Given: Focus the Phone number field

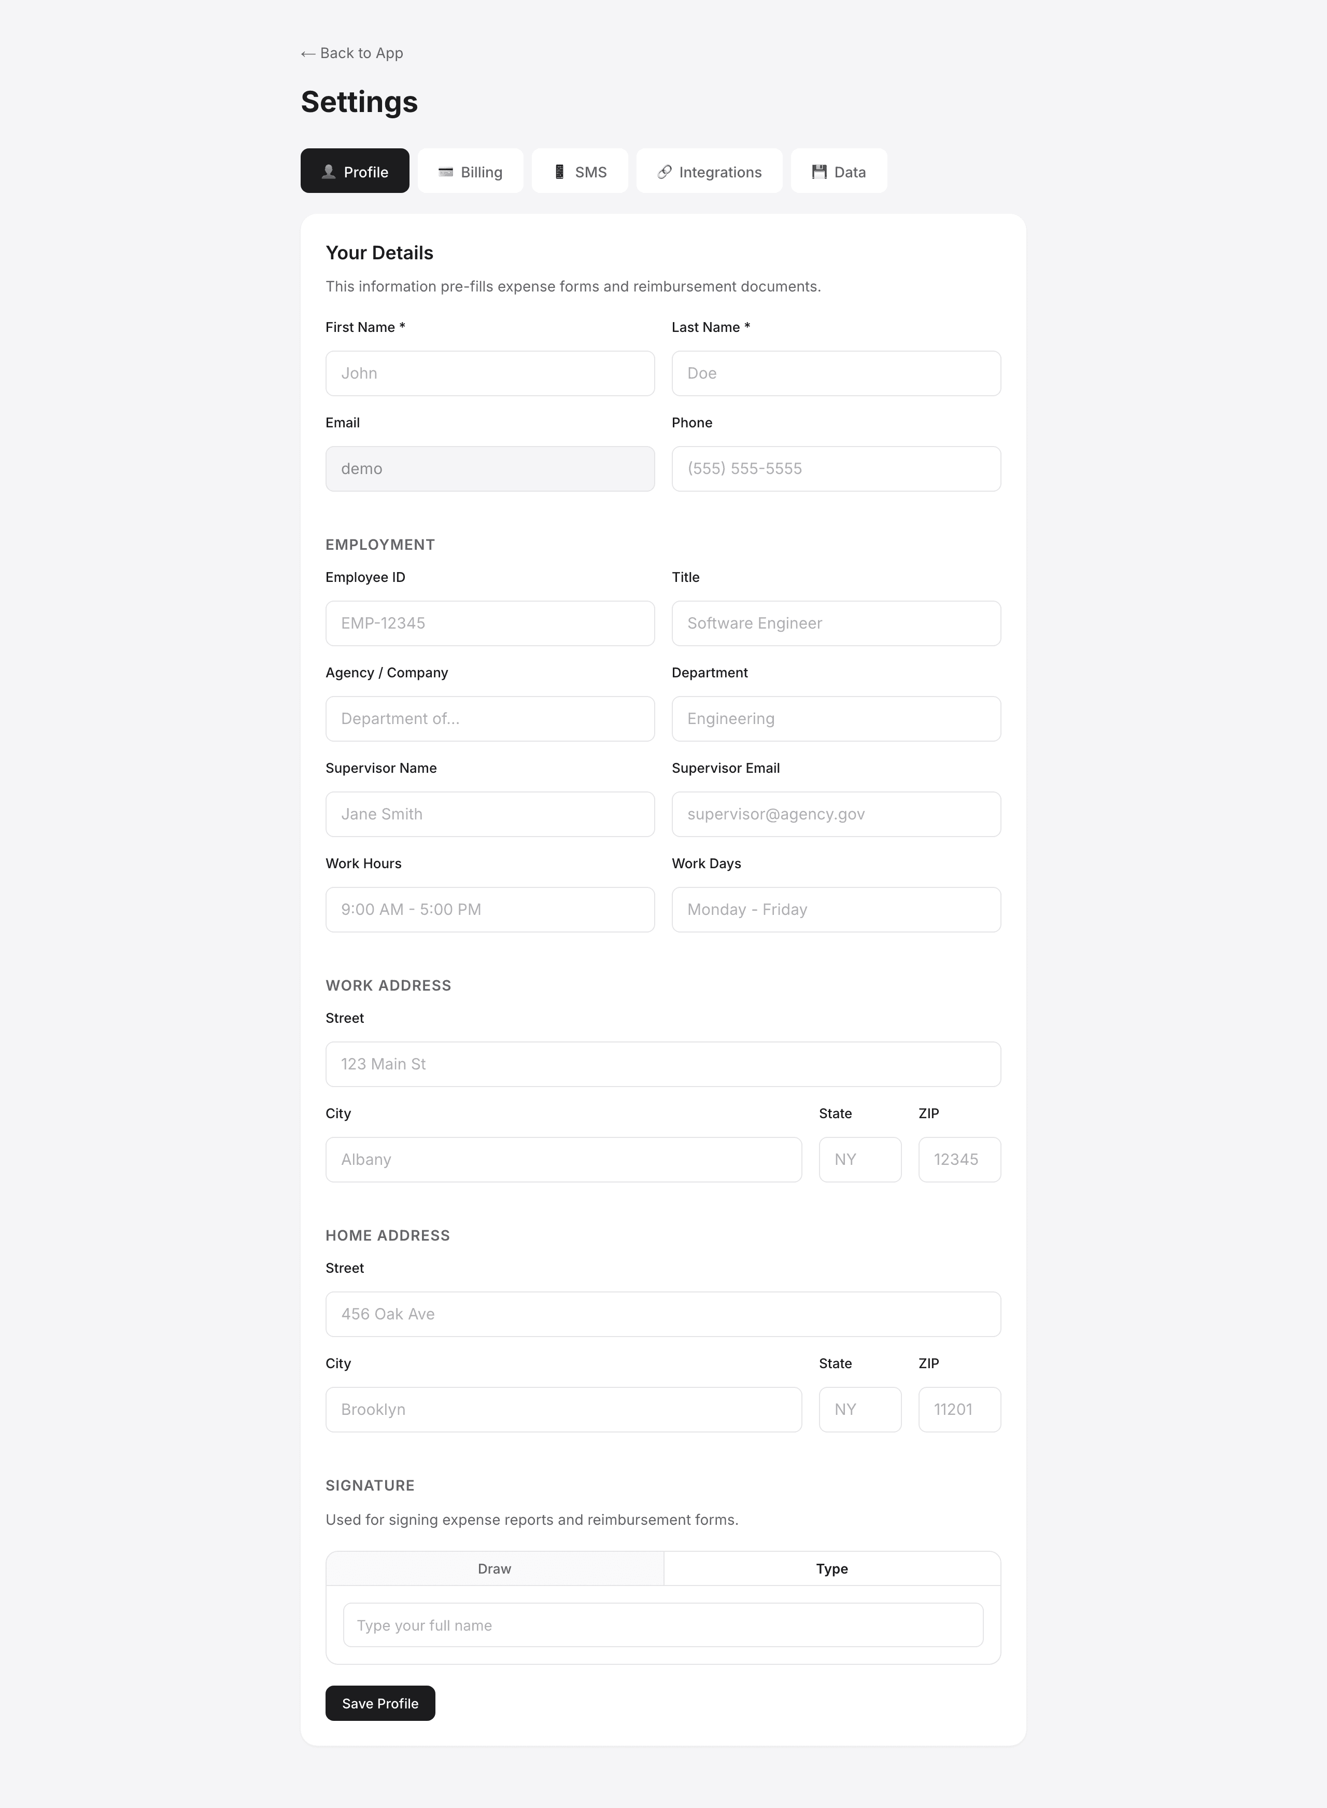Looking at the screenshot, I should pos(836,468).
